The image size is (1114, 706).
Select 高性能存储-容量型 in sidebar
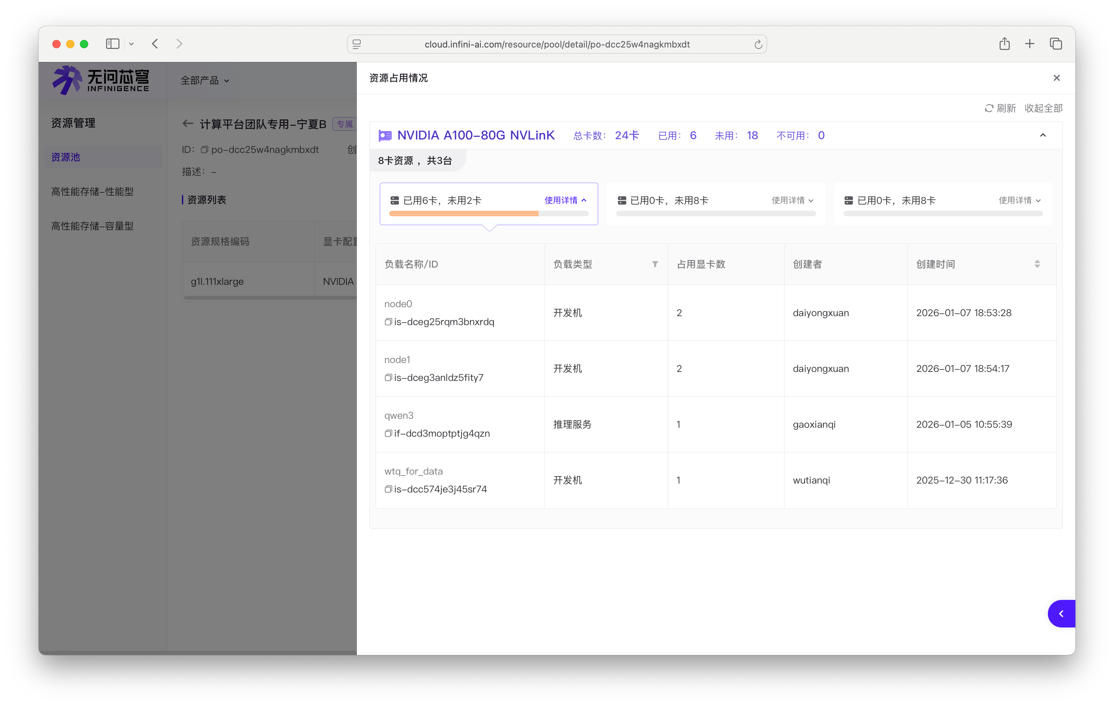click(93, 226)
